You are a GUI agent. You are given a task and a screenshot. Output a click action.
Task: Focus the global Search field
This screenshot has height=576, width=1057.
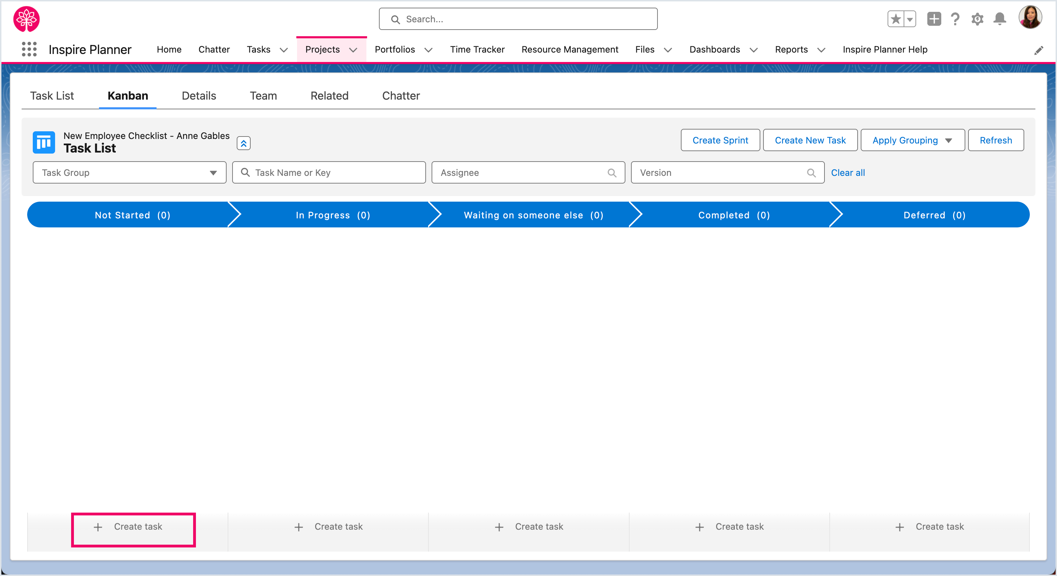[518, 19]
